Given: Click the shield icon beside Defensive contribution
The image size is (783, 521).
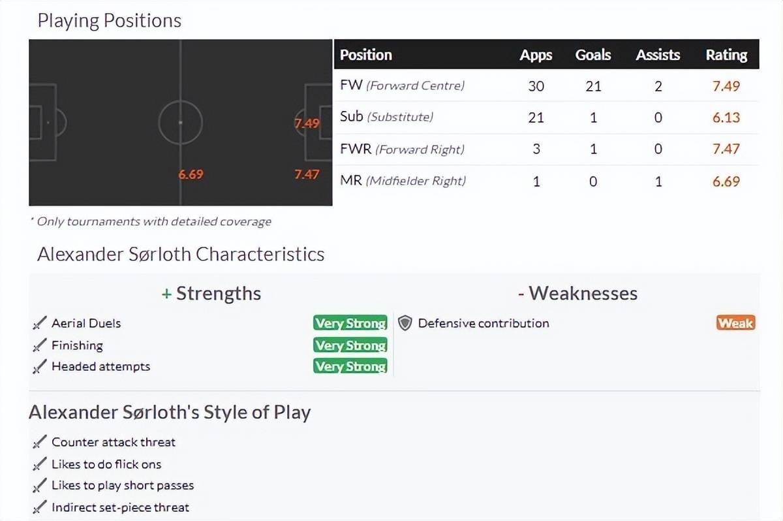Looking at the screenshot, I should point(405,323).
